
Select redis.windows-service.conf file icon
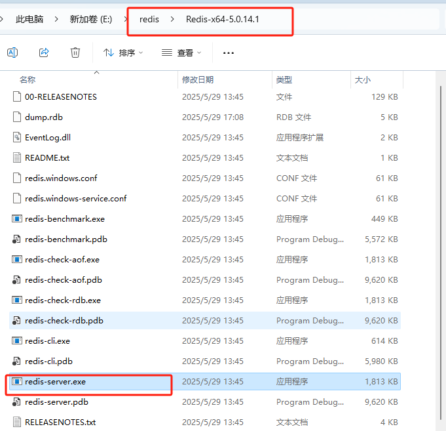tap(17, 198)
